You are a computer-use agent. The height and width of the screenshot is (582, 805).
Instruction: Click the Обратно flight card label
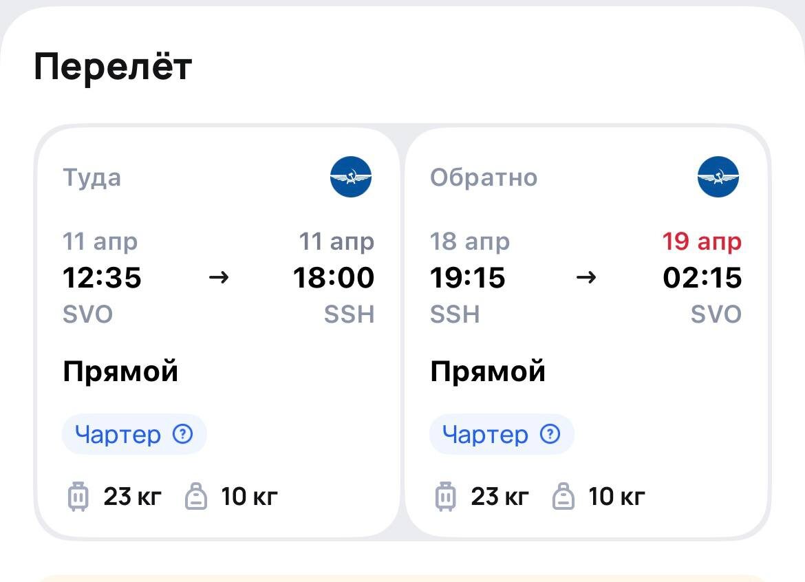point(483,177)
